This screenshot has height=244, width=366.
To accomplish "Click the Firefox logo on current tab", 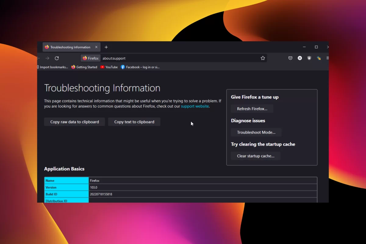I will [x=47, y=47].
